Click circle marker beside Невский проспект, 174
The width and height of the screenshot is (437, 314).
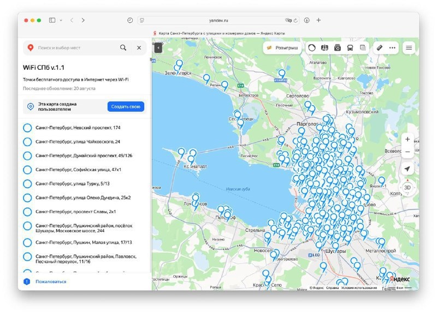pos(27,128)
